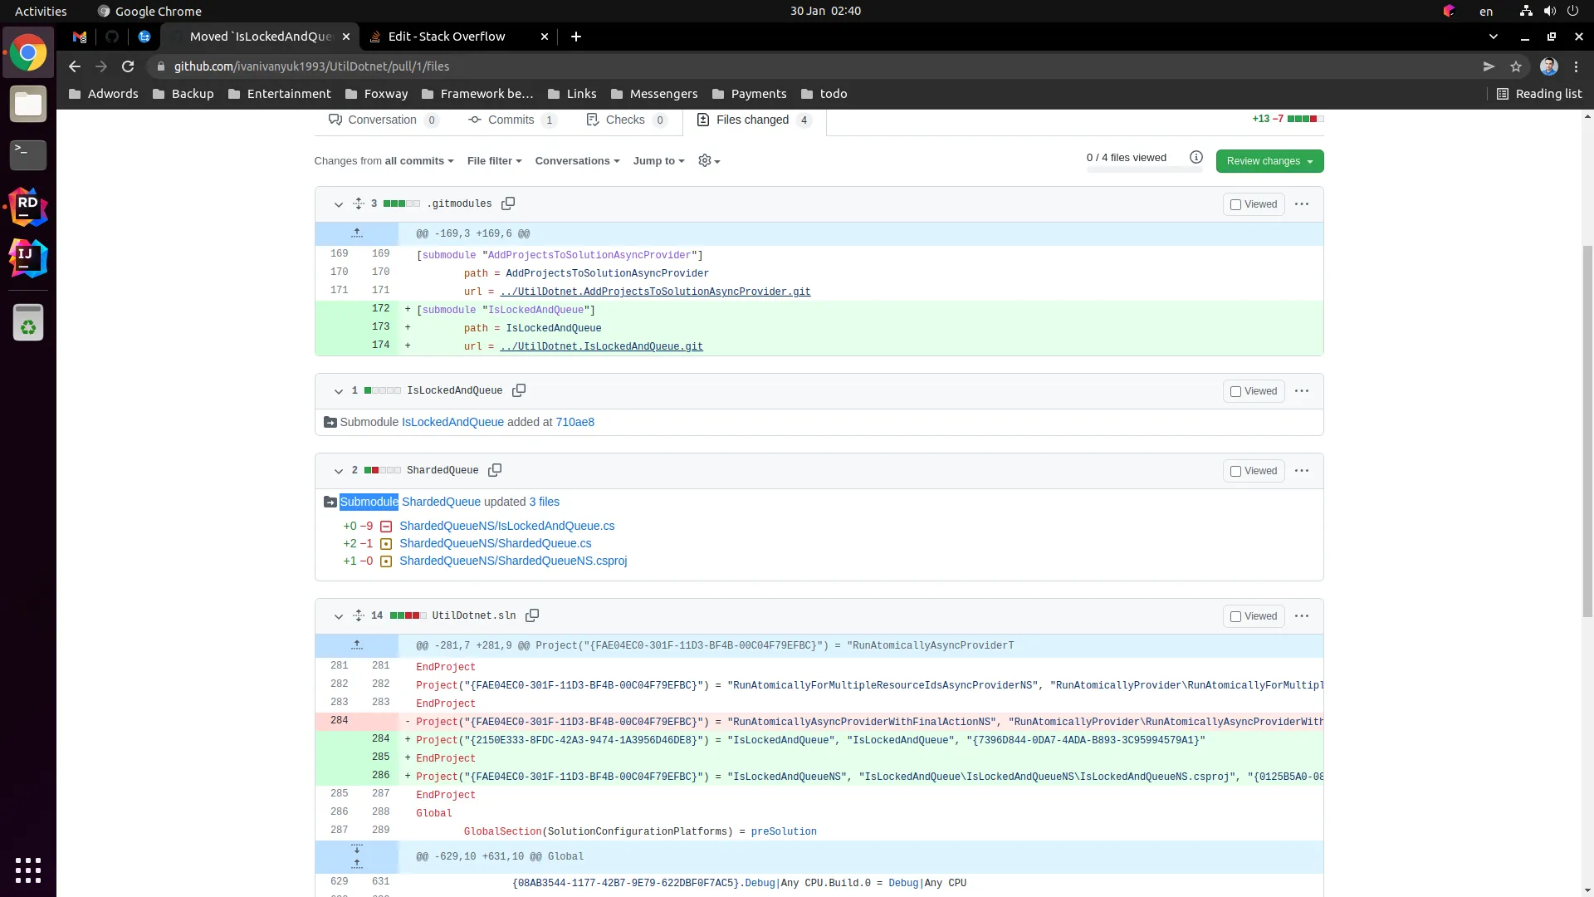Viewport: 1594px width, 897px height.
Task: Click the files viewed progress bar
Action: 1144,170
